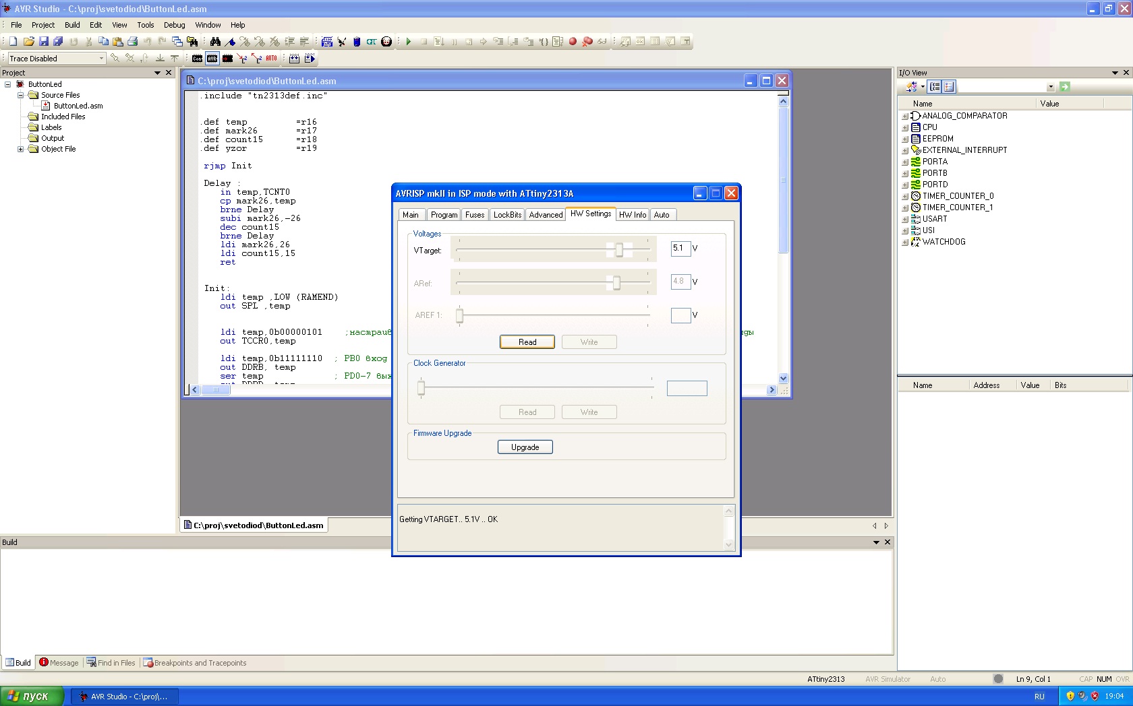This screenshot has width=1133, height=706.
Task: Click the Connect 'Con' chip icon
Action: [197, 59]
